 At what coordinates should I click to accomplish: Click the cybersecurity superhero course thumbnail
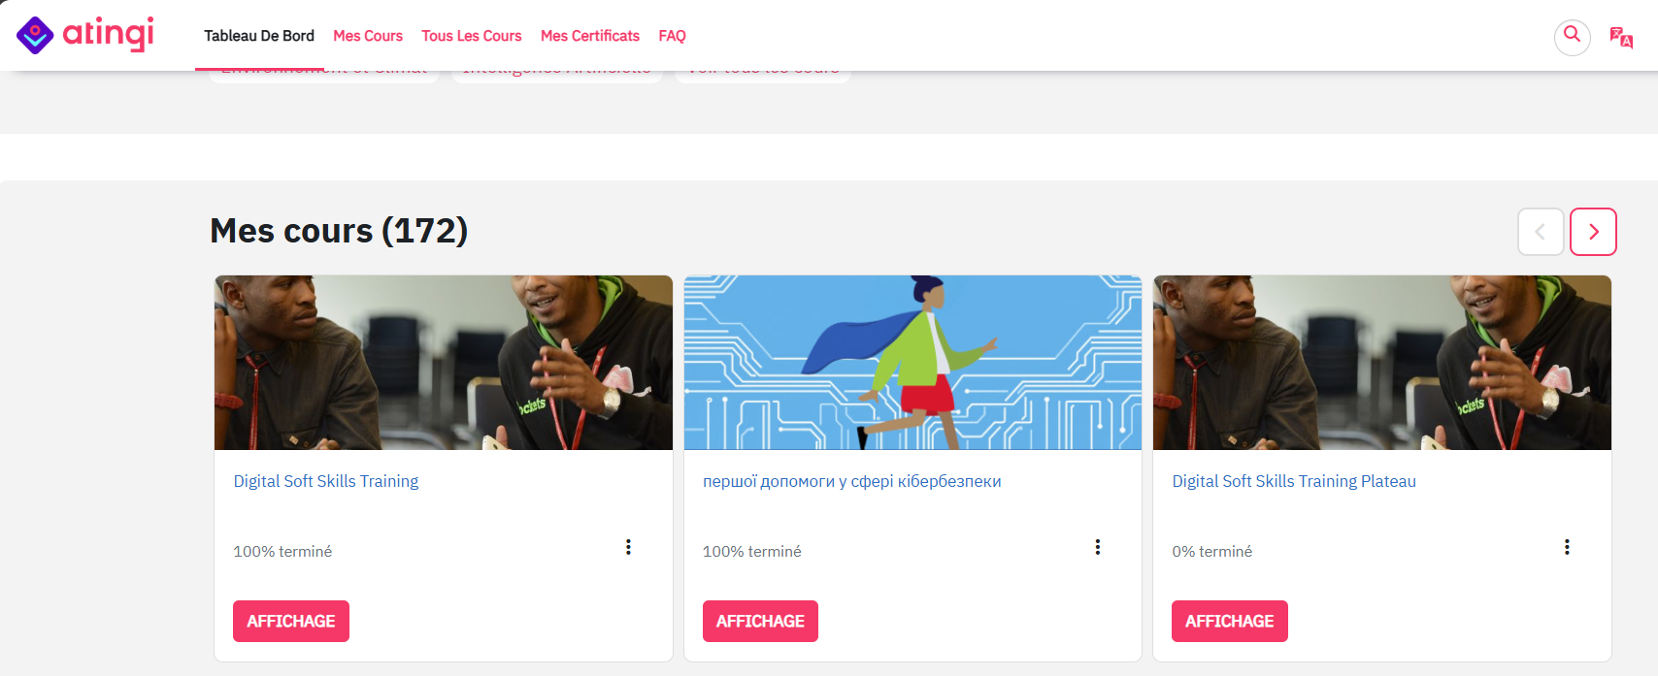[x=912, y=363]
